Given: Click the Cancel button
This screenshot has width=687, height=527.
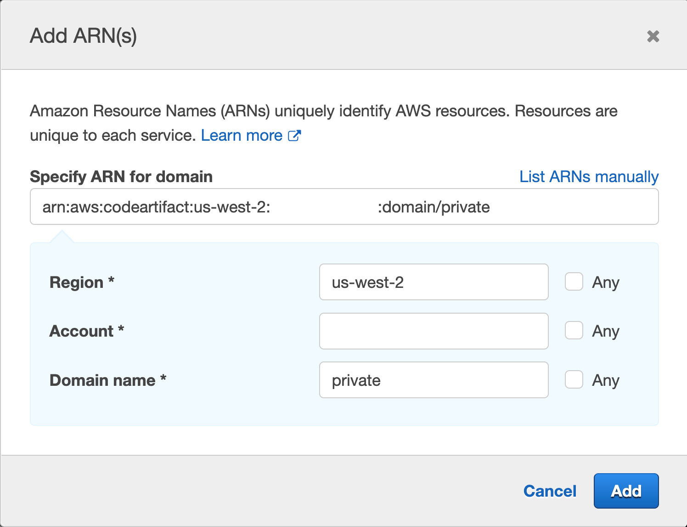Looking at the screenshot, I should tap(550, 491).
